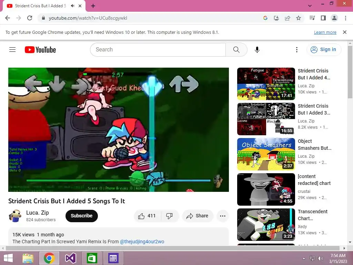Open Strident Crisis But I Added 4 thumbnail
This screenshot has width=353, height=265.
tap(266, 84)
